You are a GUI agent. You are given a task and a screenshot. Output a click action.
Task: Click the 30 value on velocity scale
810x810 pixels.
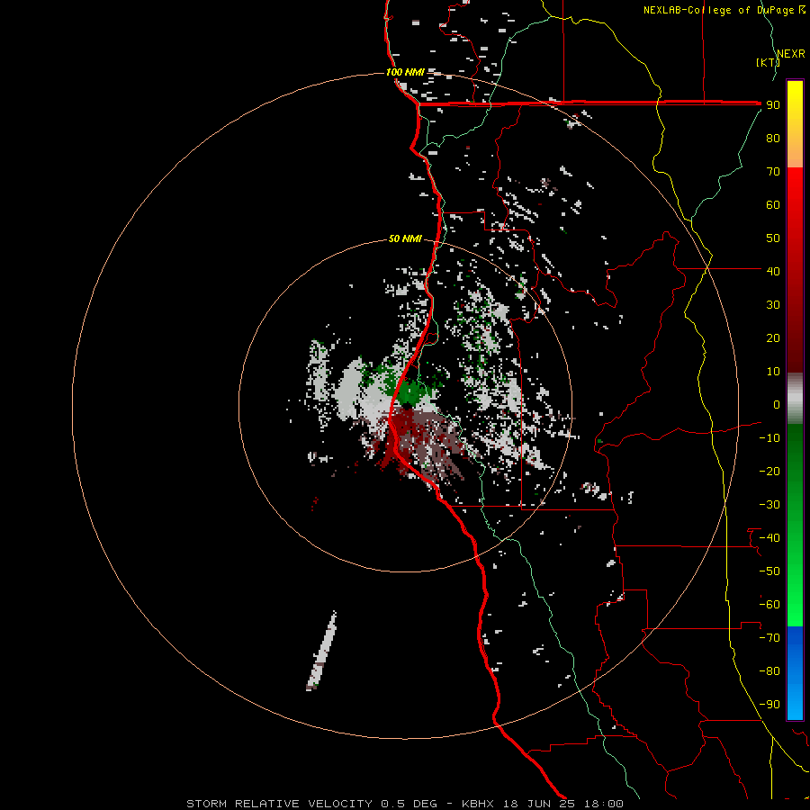click(773, 305)
